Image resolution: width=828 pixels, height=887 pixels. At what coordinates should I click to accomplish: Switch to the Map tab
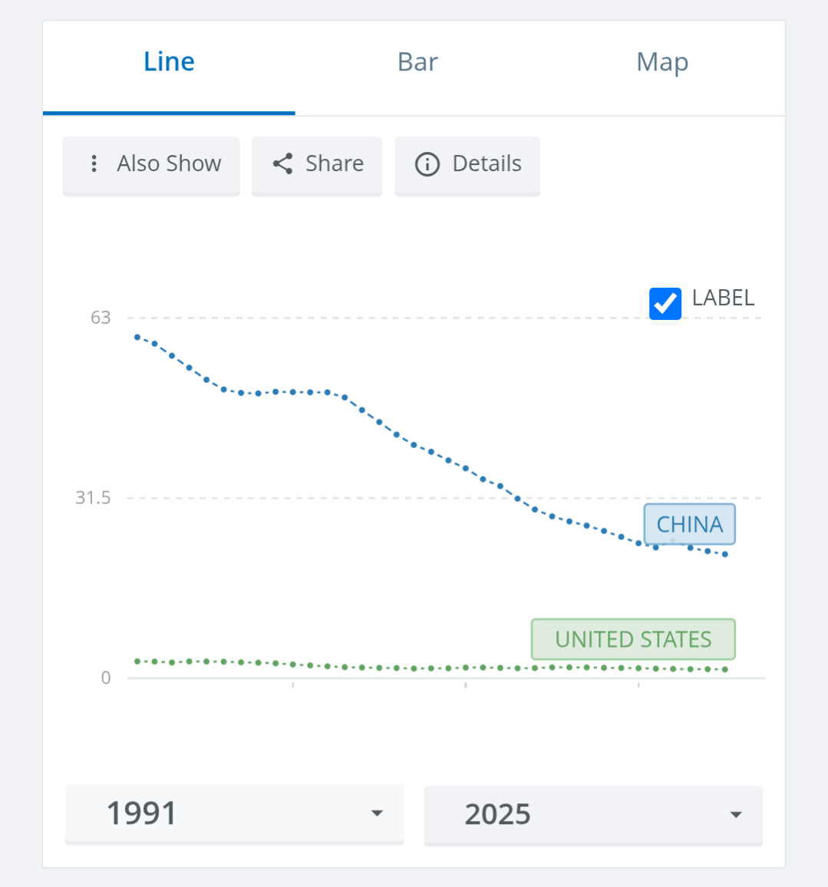662,62
